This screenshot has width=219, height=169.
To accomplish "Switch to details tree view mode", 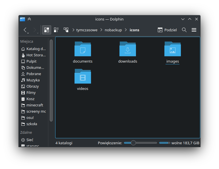I will [66, 30].
